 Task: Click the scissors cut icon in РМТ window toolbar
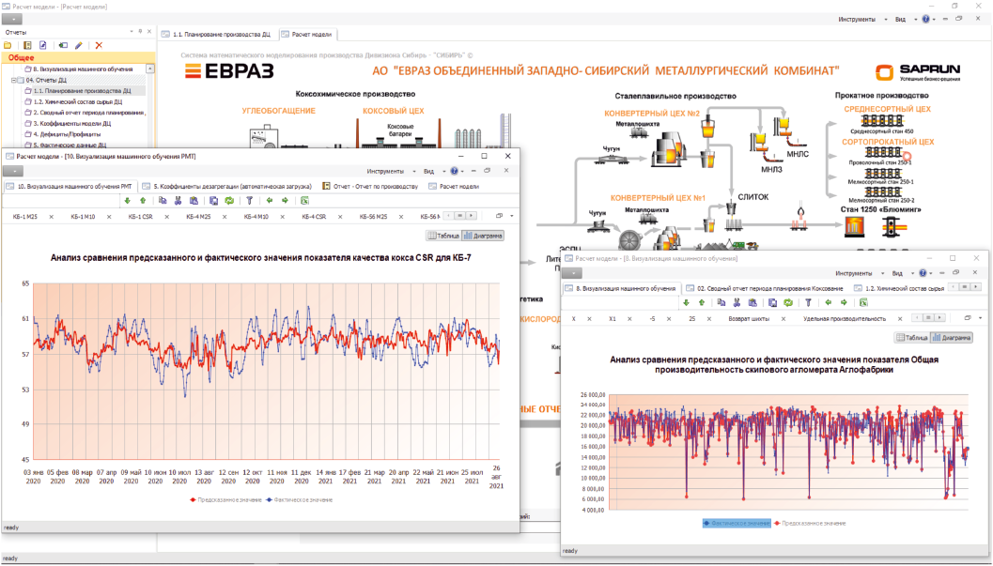pyautogui.click(x=178, y=201)
